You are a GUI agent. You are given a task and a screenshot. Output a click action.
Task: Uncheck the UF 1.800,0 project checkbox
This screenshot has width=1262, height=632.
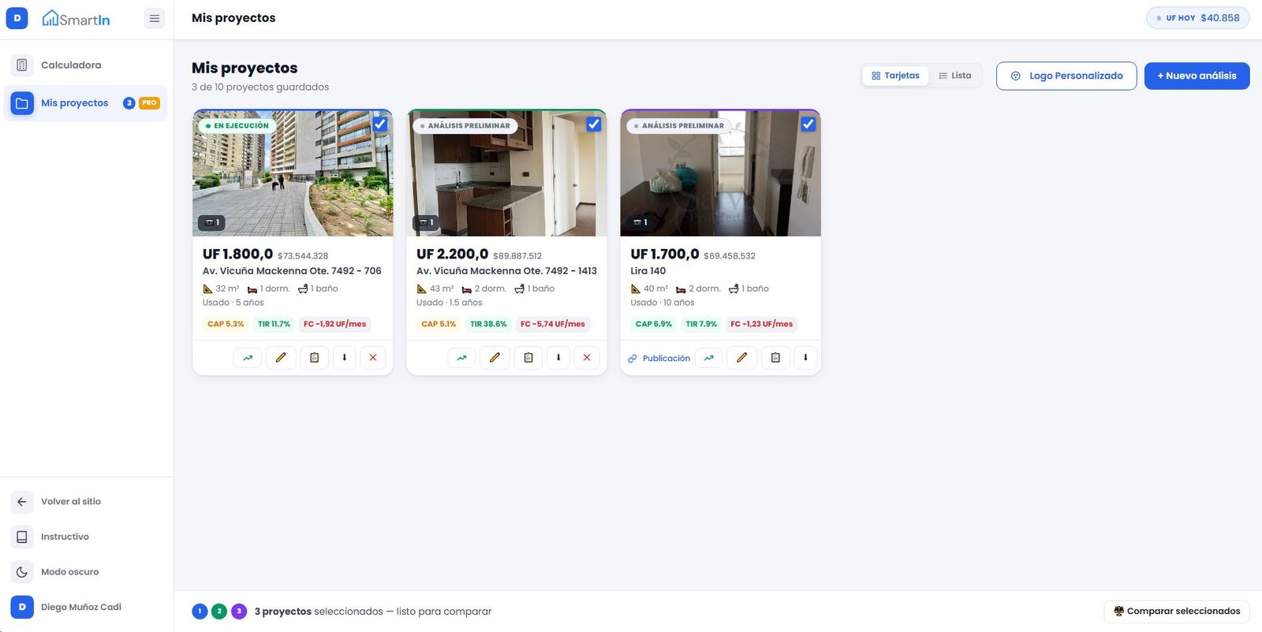[x=380, y=125]
